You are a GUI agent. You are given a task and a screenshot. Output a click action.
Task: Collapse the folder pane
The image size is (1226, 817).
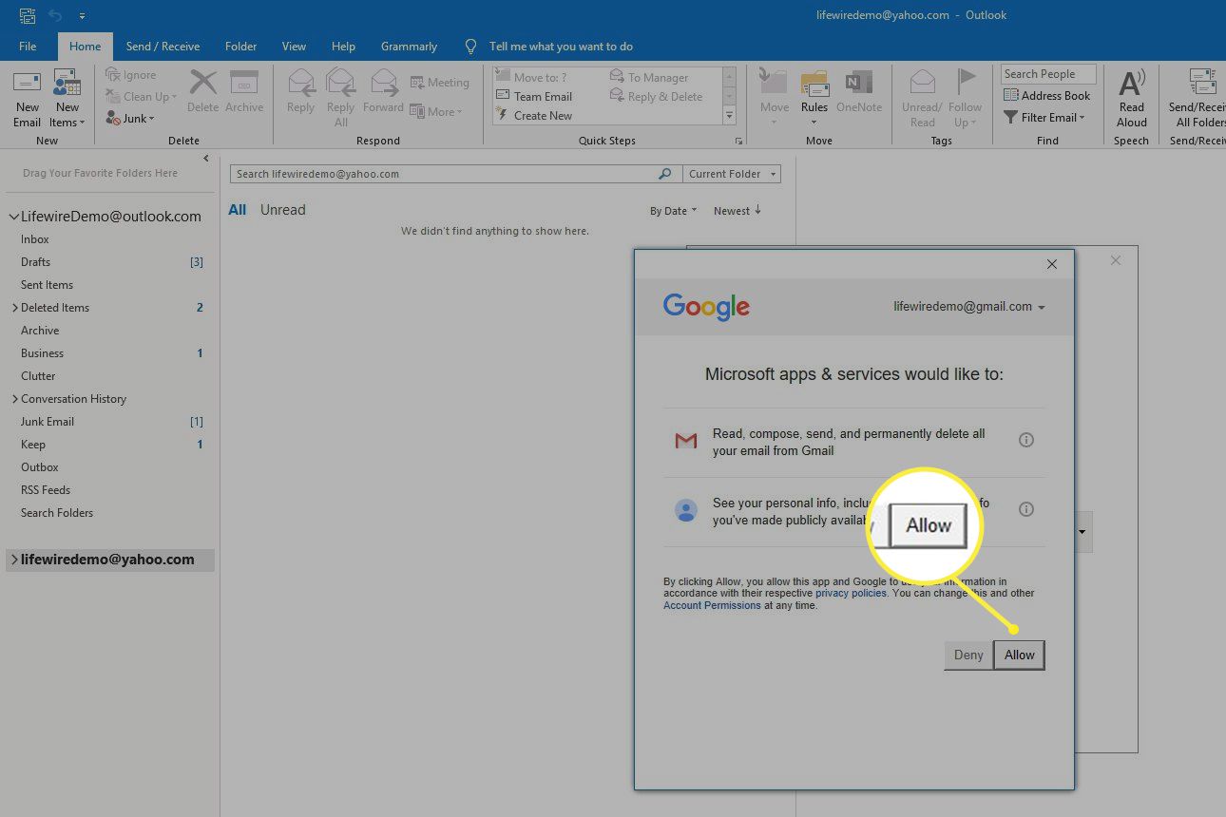(206, 159)
